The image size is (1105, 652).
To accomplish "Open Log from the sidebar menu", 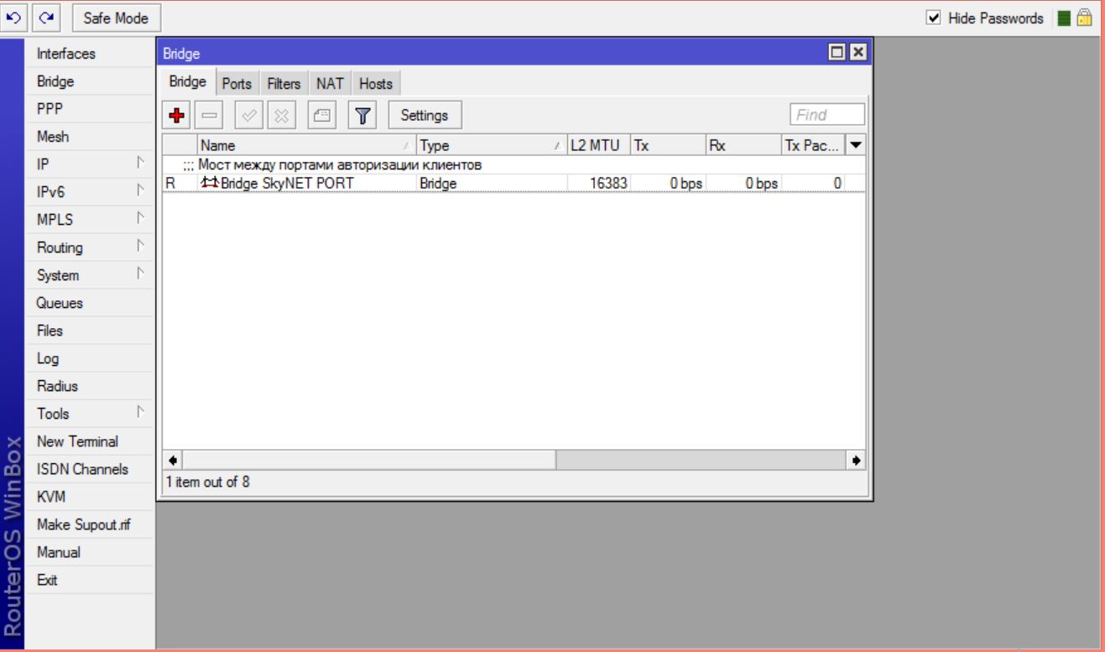I will 90,358.
